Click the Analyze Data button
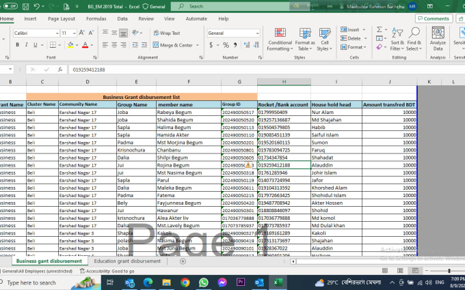Viewport: 465px width, 290px height. click(438, 39)
